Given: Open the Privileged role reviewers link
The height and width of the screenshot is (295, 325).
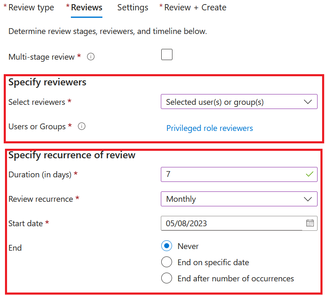Looking at the screenshot, I should (x=209, y=128).
